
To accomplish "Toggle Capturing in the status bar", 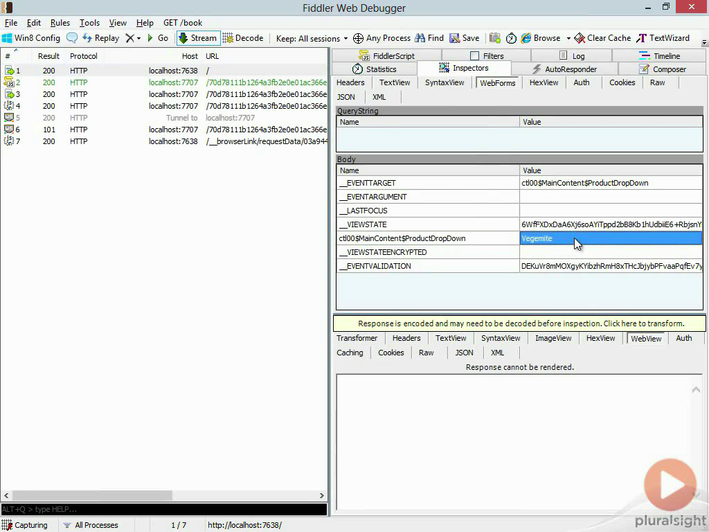I will click(26, 525).
